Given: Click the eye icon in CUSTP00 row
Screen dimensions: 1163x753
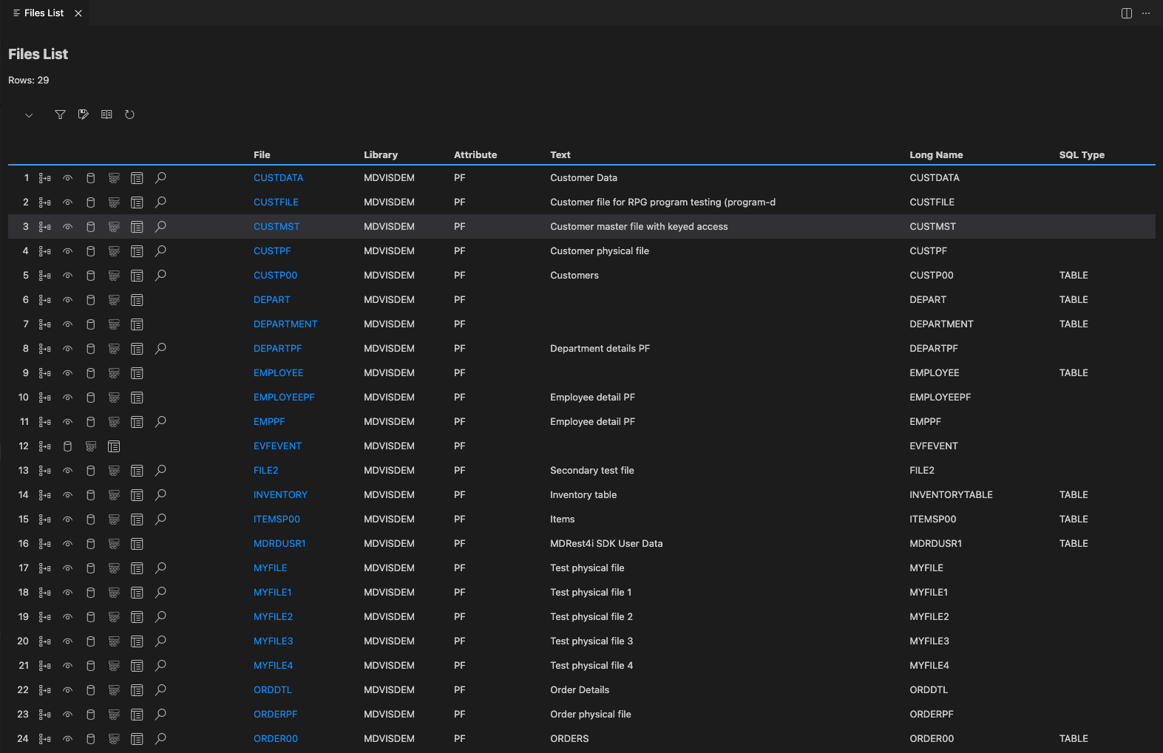Looking at the screenshot, I should (67, 276).
